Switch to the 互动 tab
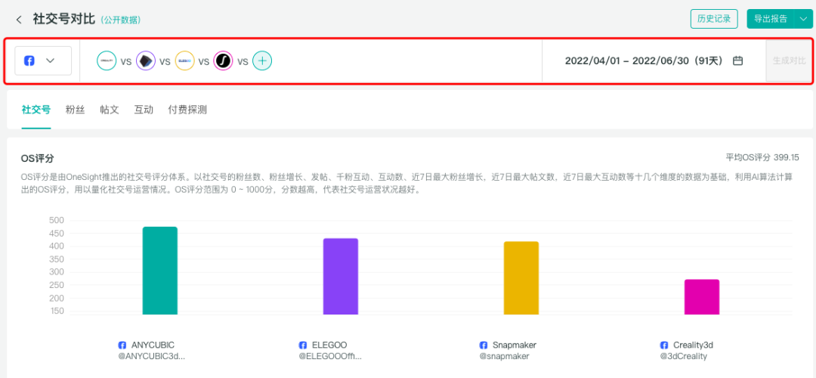 point(144,110)
